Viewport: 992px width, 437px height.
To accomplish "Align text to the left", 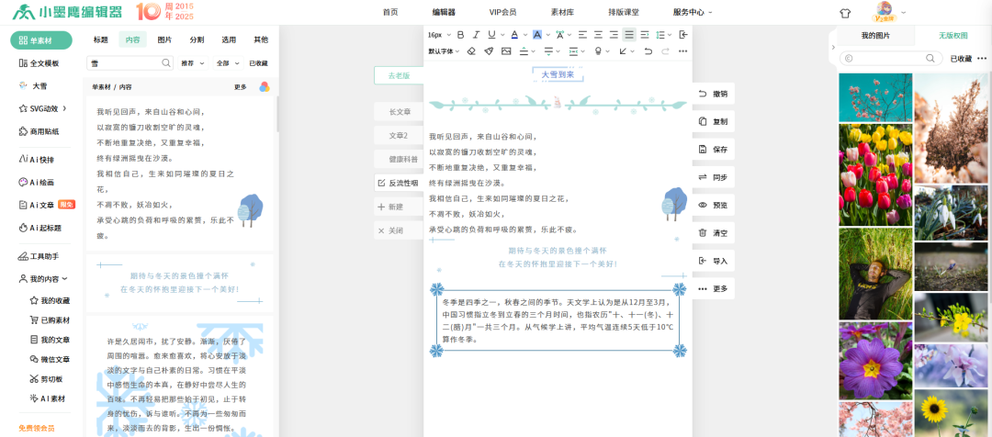I will [x=582, y=35].
